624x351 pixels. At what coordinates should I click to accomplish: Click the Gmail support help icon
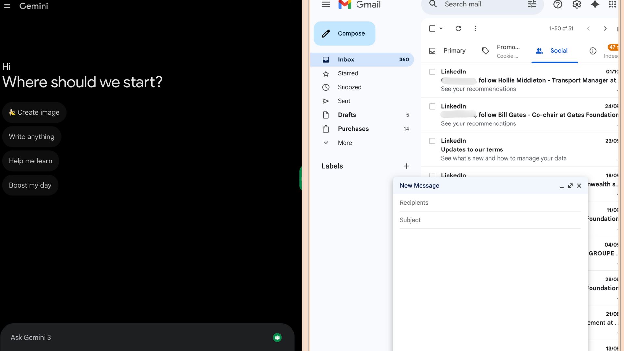[558, 5]
